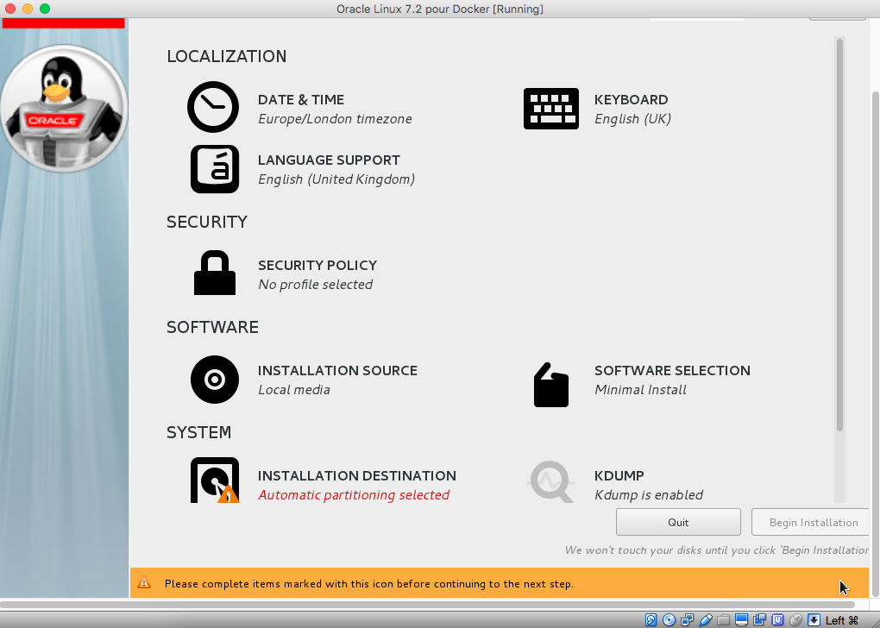880x628 pixels.
Task: Open Language Support icon
Action: point(214,169)
